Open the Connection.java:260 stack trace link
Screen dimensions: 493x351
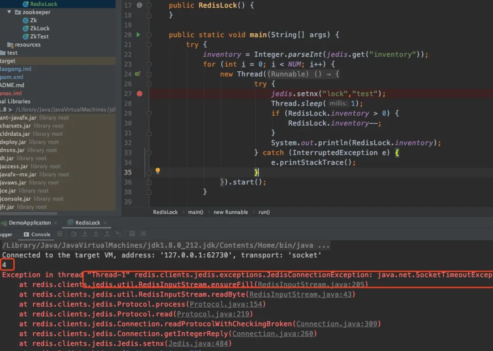(273, 333)
